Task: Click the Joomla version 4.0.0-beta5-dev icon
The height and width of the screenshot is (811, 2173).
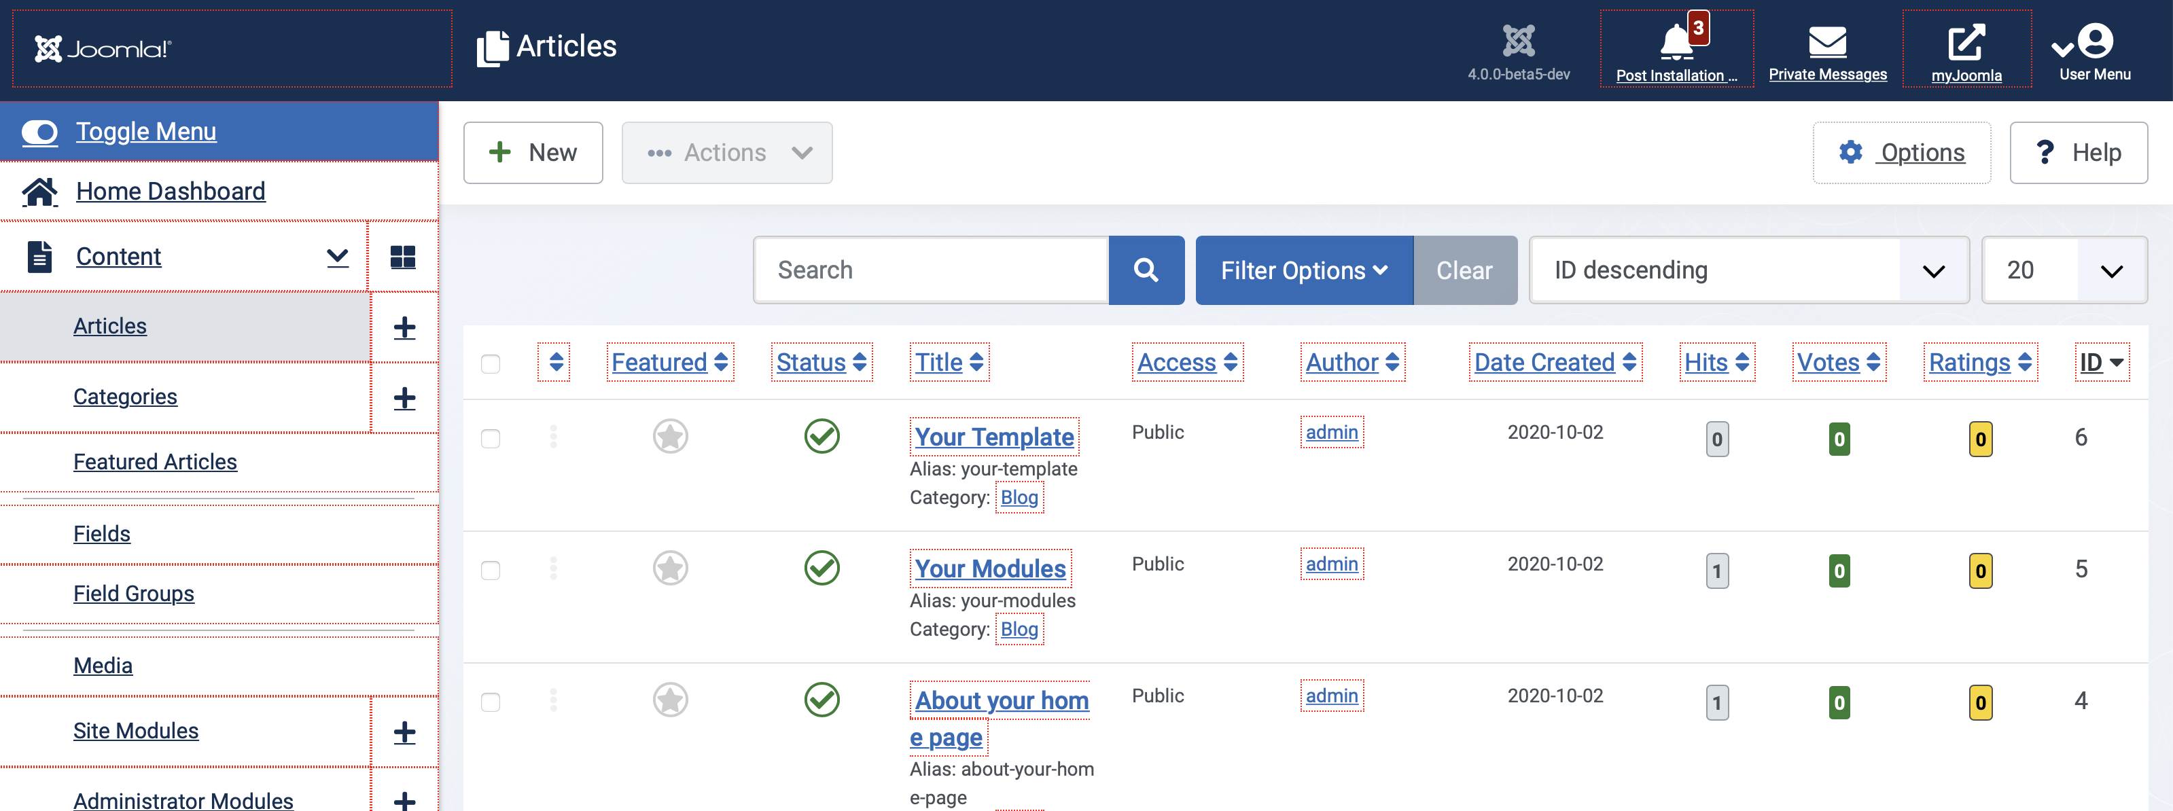Action: click(1519, 41)
